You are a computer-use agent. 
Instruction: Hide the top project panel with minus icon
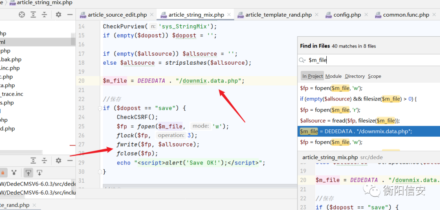pos(70,15)
